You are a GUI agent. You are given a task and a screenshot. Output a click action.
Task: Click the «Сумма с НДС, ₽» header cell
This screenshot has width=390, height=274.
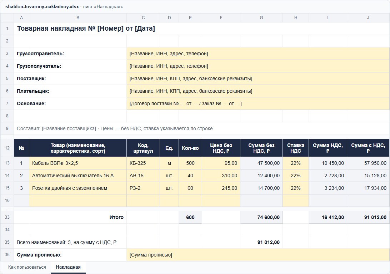pyautogui.click(x=368, y=148)
